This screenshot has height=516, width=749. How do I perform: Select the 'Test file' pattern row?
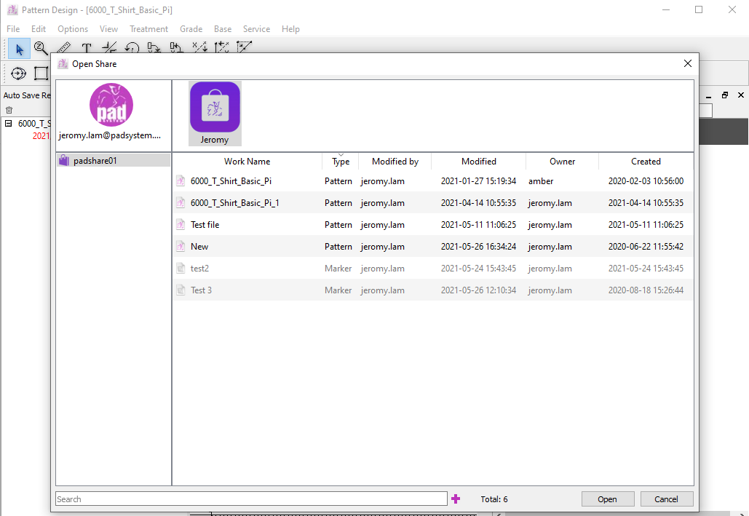(205, 225)
